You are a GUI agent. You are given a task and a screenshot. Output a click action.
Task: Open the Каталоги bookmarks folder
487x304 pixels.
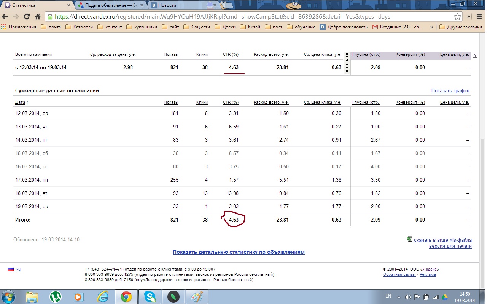click(x=79, y=27)
